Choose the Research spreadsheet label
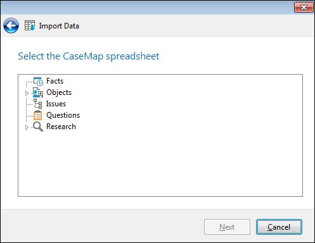The image size is (315, 243). (x=61, y=127)
